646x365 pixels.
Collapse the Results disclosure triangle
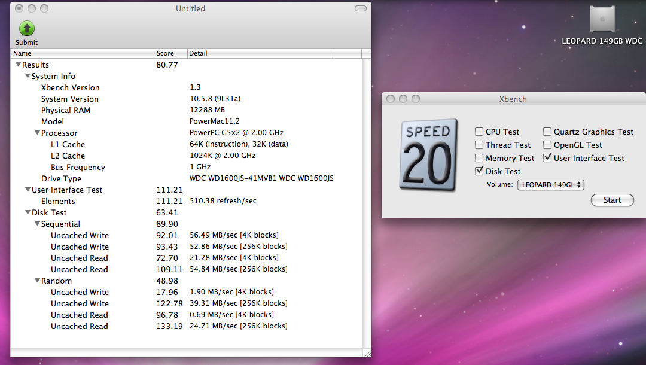pos(18,65)
